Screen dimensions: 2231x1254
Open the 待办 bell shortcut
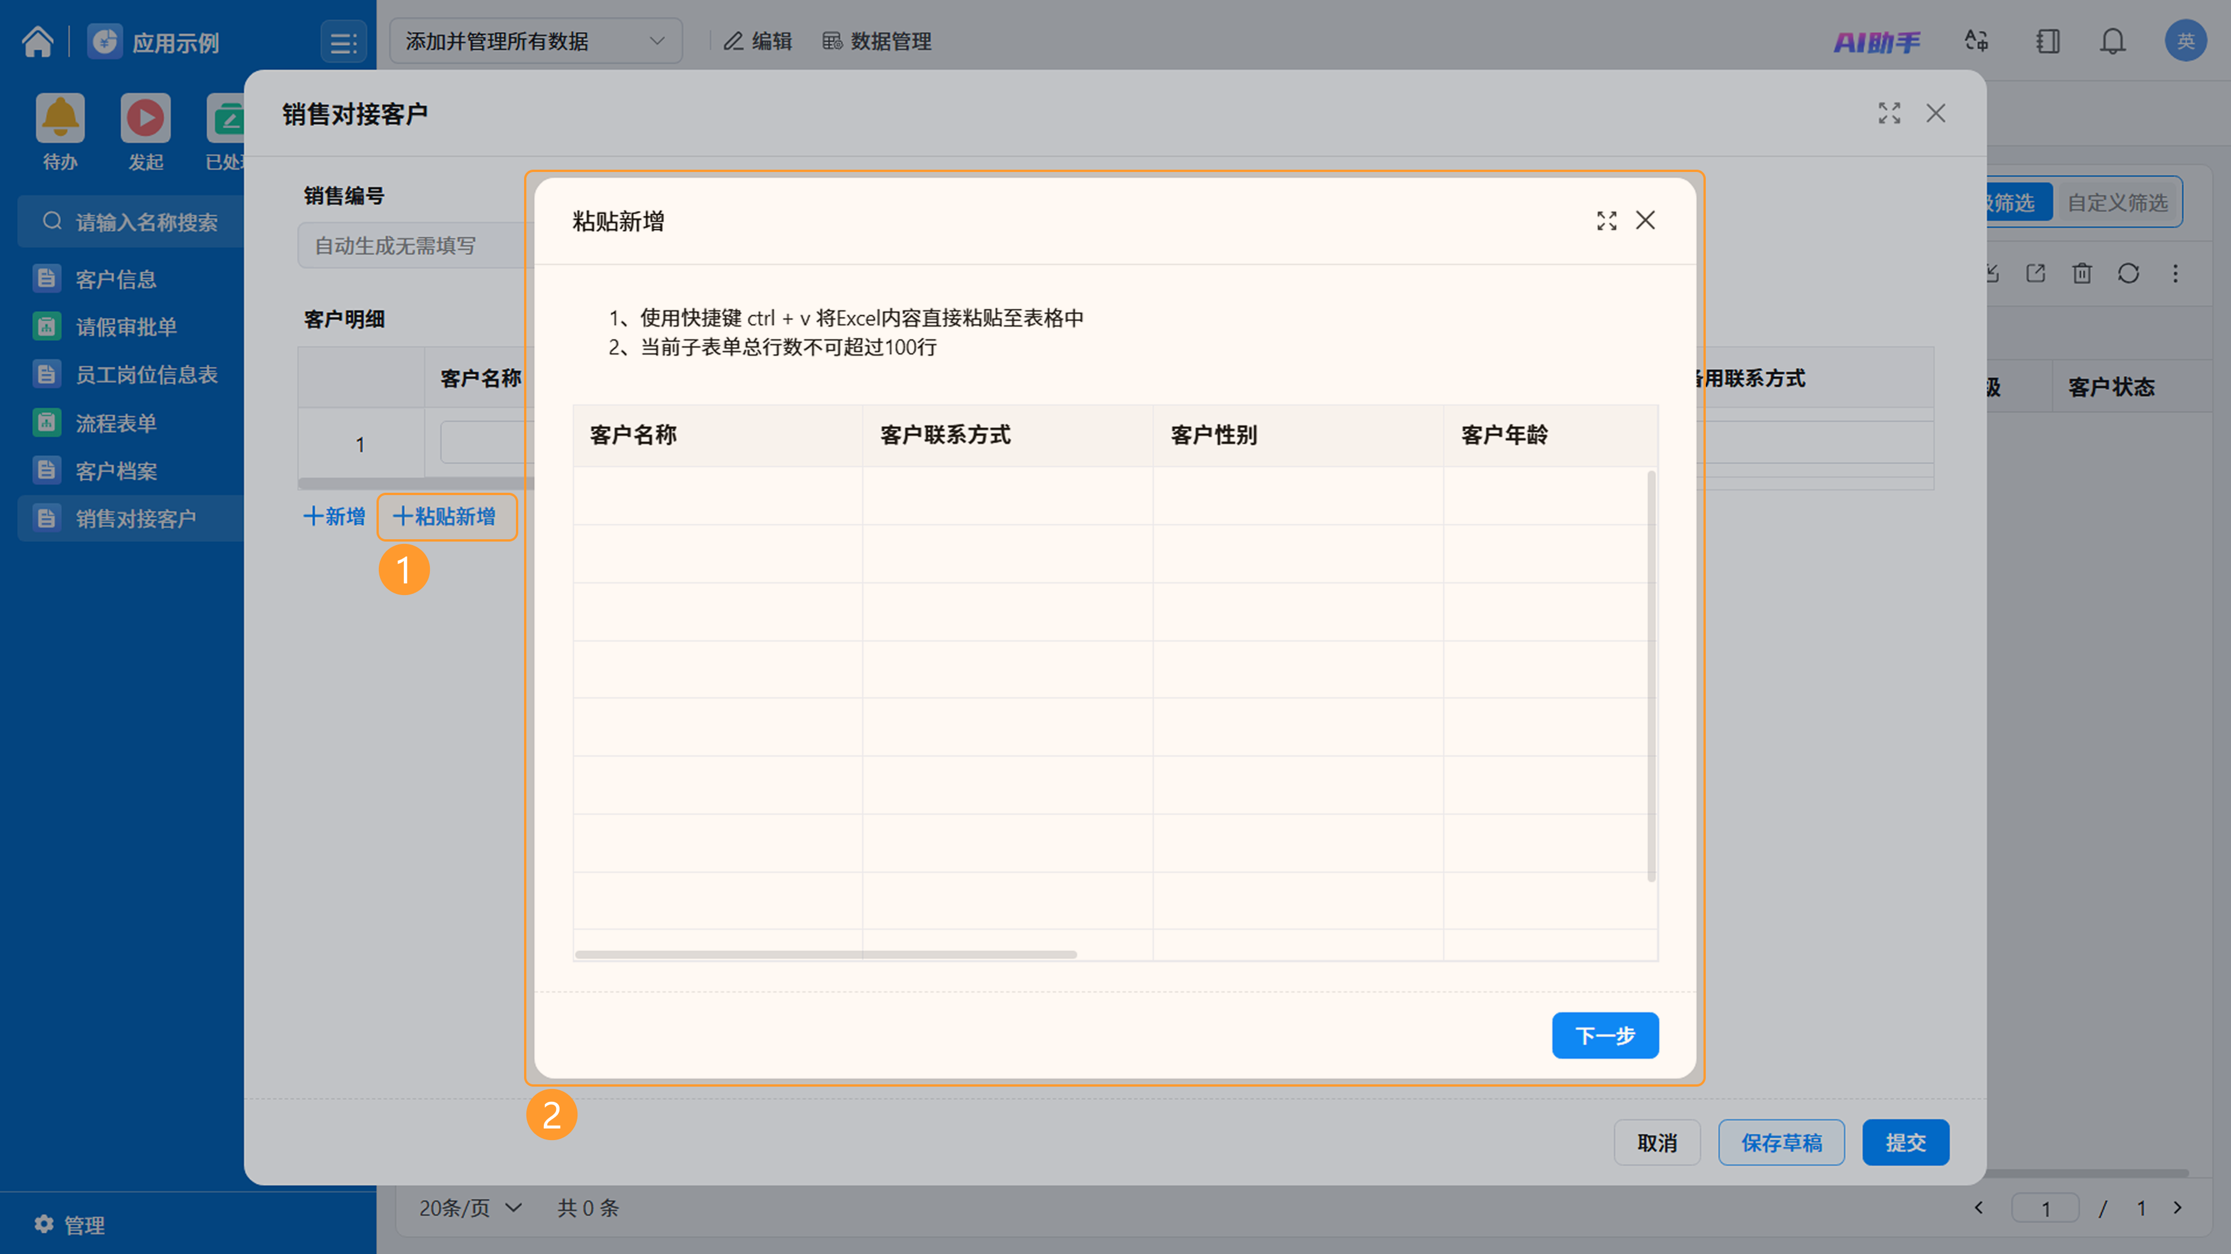click(x=60, y=118)
